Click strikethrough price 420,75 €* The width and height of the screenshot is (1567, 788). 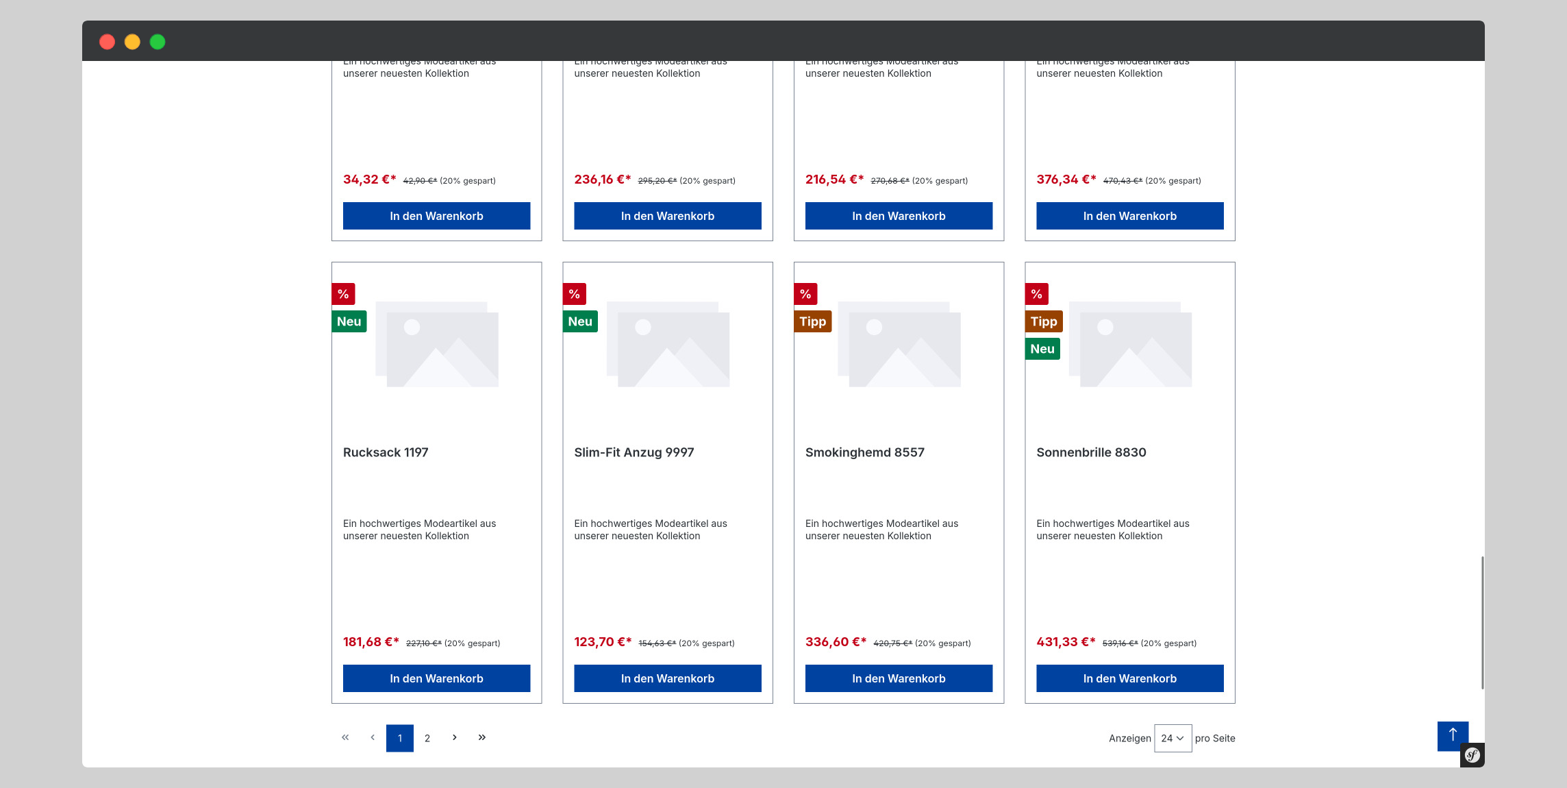[892, 643]
